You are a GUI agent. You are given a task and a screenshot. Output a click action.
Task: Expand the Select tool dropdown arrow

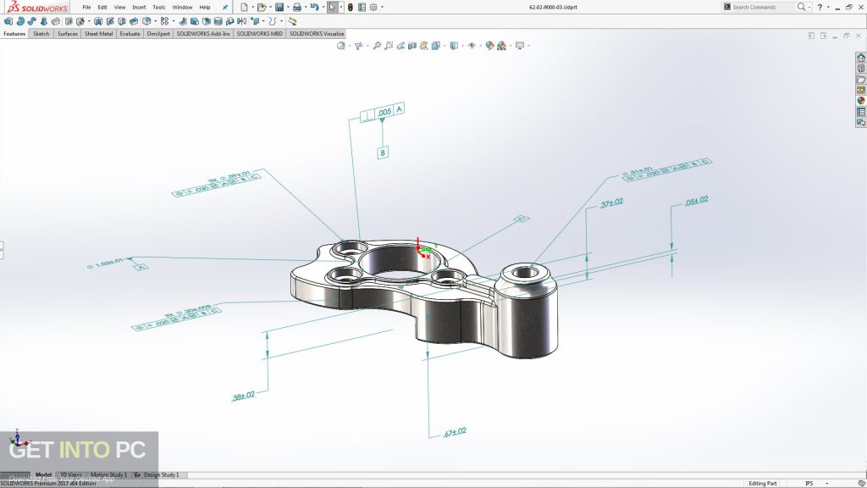pyautogui.click(x=340, y=7)
